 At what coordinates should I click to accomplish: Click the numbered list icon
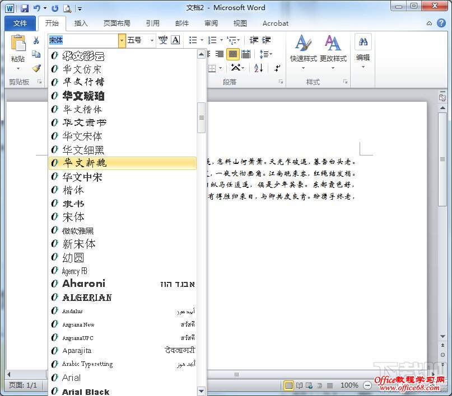pos(212,40)
